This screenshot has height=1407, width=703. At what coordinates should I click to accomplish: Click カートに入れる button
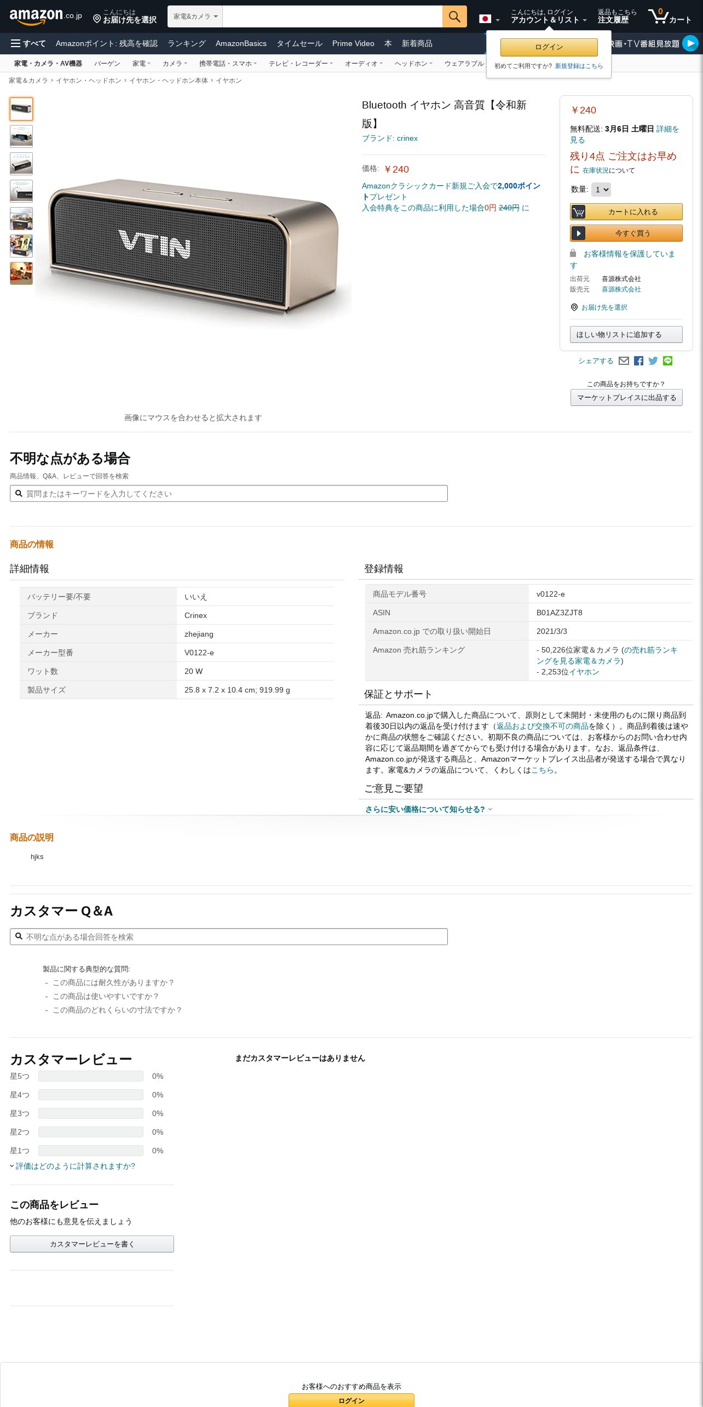[626, 211]
